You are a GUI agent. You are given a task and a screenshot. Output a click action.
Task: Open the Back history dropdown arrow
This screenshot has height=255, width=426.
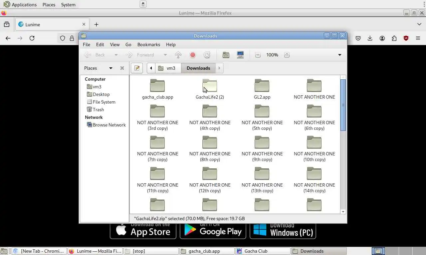click(x=116, y=55)
